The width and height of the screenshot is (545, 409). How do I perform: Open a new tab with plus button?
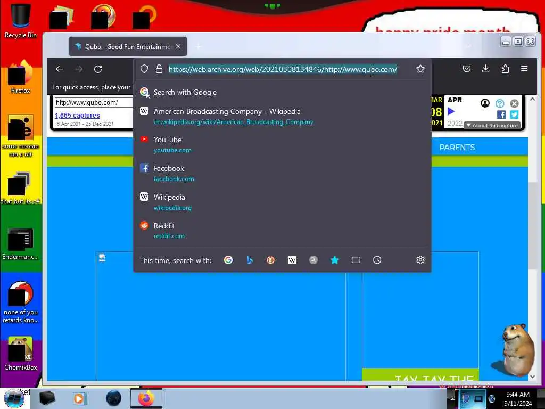[x=199, y=47]
